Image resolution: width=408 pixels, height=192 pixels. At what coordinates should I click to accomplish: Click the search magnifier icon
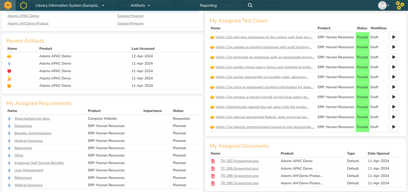point(250,5)
